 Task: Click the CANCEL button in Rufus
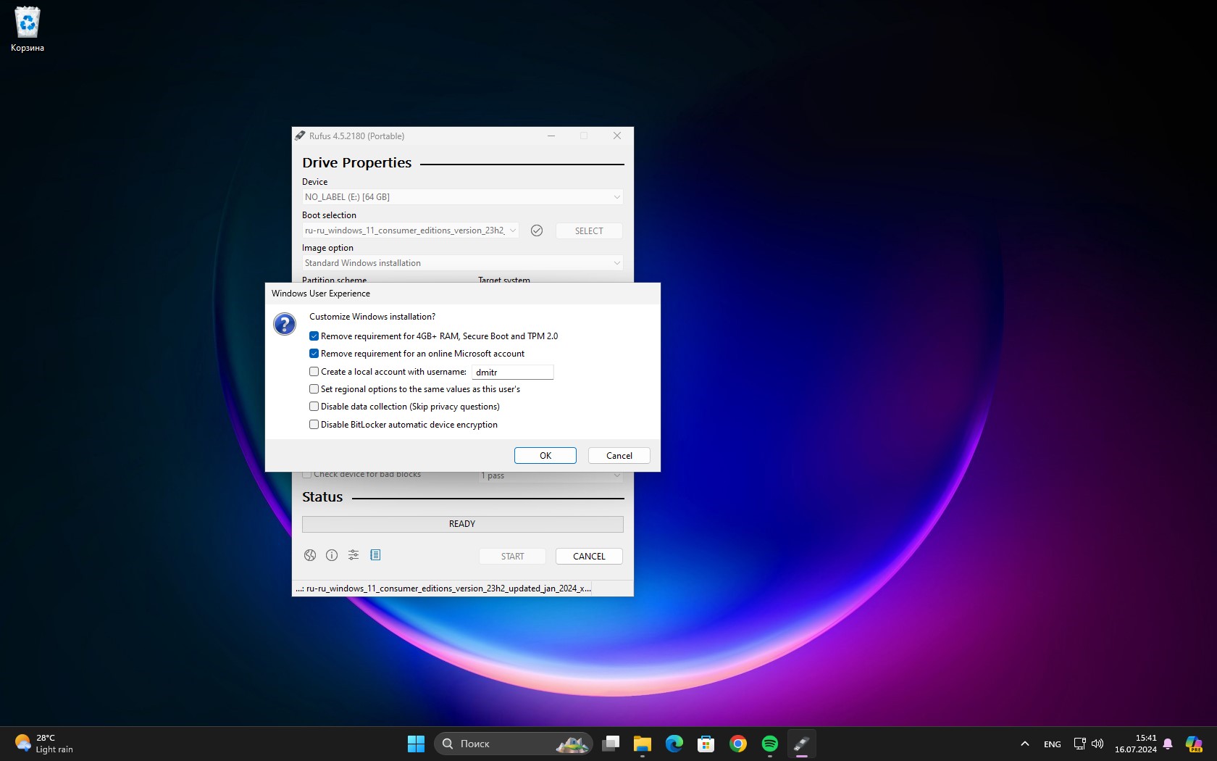click(x=589, y=556)
